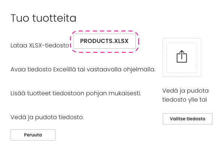Image resolution: width=223 pixels, height=151 pixels.
Task: Click the word mukaisesti in third step
Action: (x=125, y=93)
